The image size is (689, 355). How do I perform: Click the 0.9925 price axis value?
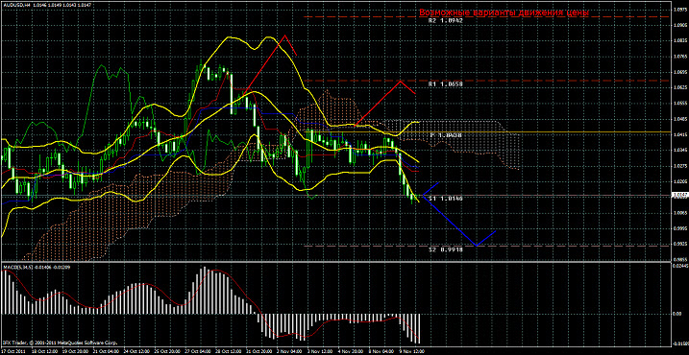[680, 244]
